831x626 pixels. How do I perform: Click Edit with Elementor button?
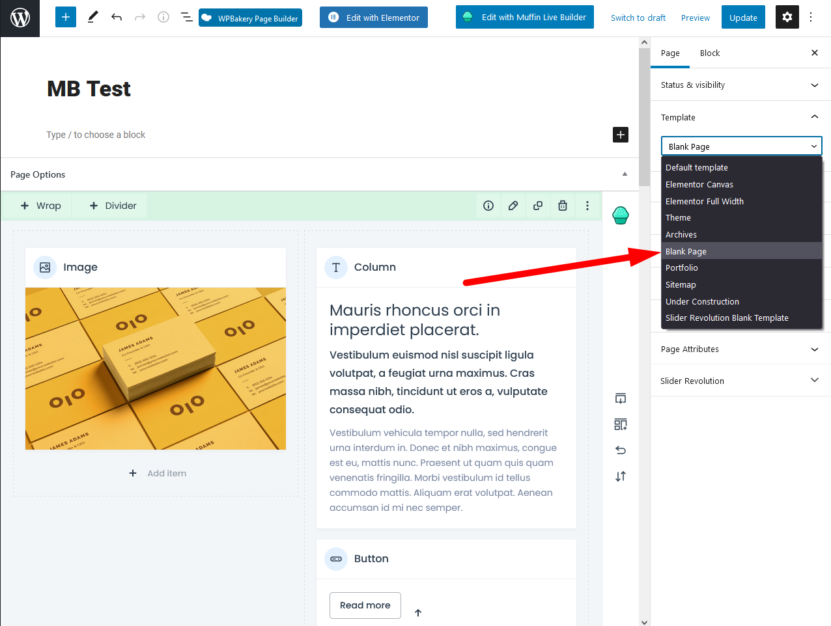374,18
